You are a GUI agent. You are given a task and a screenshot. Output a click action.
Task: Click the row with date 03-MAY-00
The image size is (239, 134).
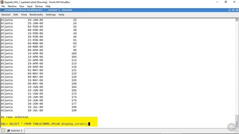(x=38, y=74)
